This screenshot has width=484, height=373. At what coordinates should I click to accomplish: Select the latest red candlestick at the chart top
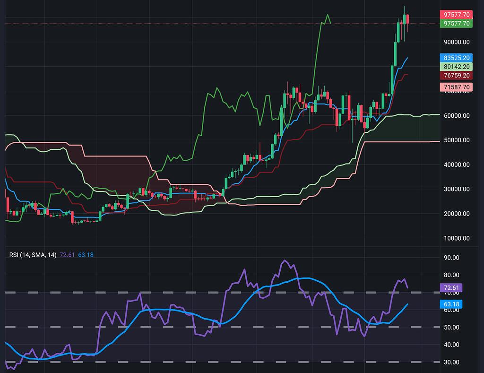[407, 19]
